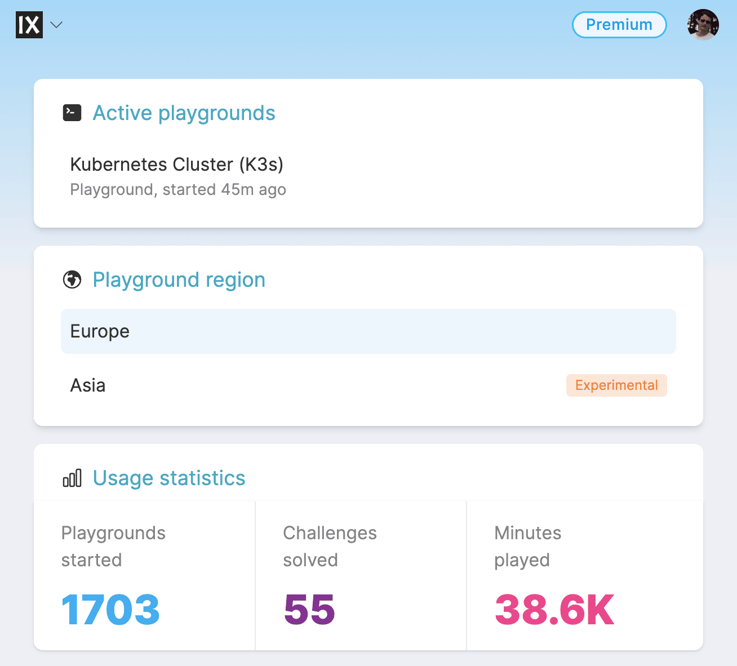Image resolution: width=737 pixels, height=666 pixels.
Task: Select the Europe region option
Action: click(368, 331)
